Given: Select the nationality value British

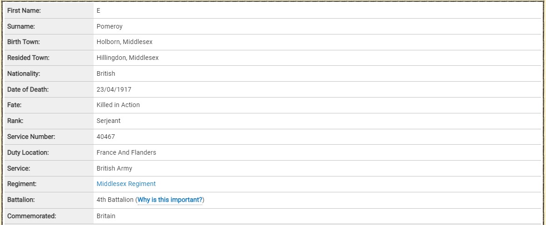Looking at the screenshot, I should [106, 73].
